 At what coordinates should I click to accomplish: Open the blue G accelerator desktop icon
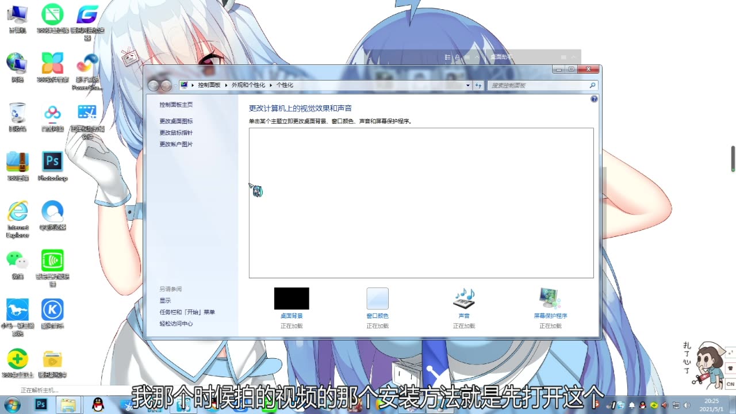point(87,22)
